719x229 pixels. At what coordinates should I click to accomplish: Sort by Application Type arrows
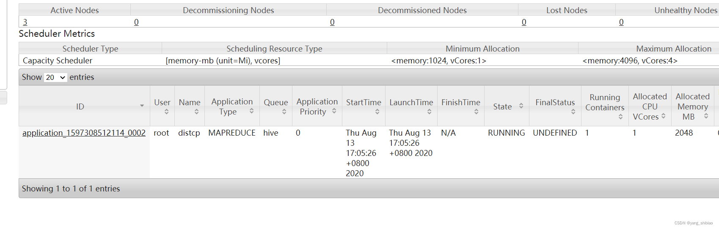(252, 111)
